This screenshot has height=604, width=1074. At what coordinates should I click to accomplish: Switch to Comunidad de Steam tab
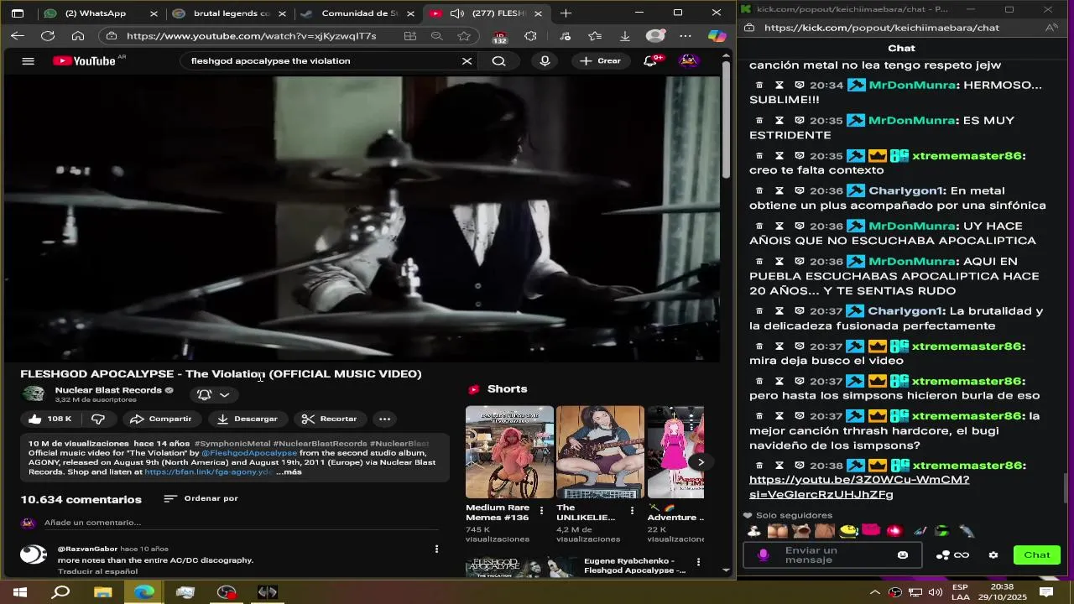pyautogui.click(x=357, y=13)
